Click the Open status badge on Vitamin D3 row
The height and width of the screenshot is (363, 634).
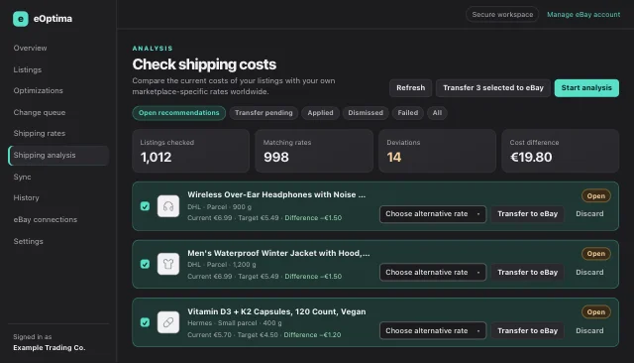(596, 312)
